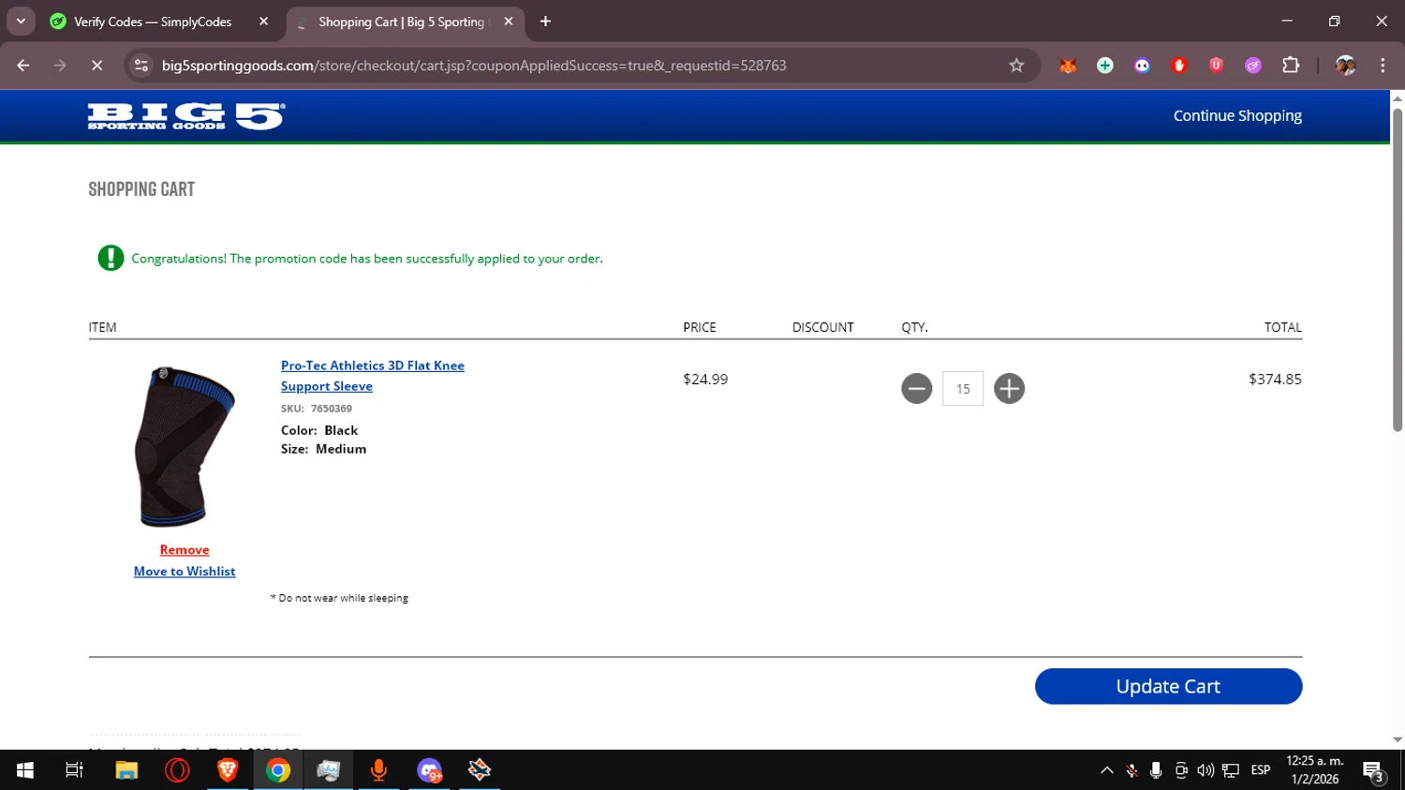This screenshot has height=790, width=1405.
Task: Launch Brave browser from the taskbar
Action: tap(228, 770)
